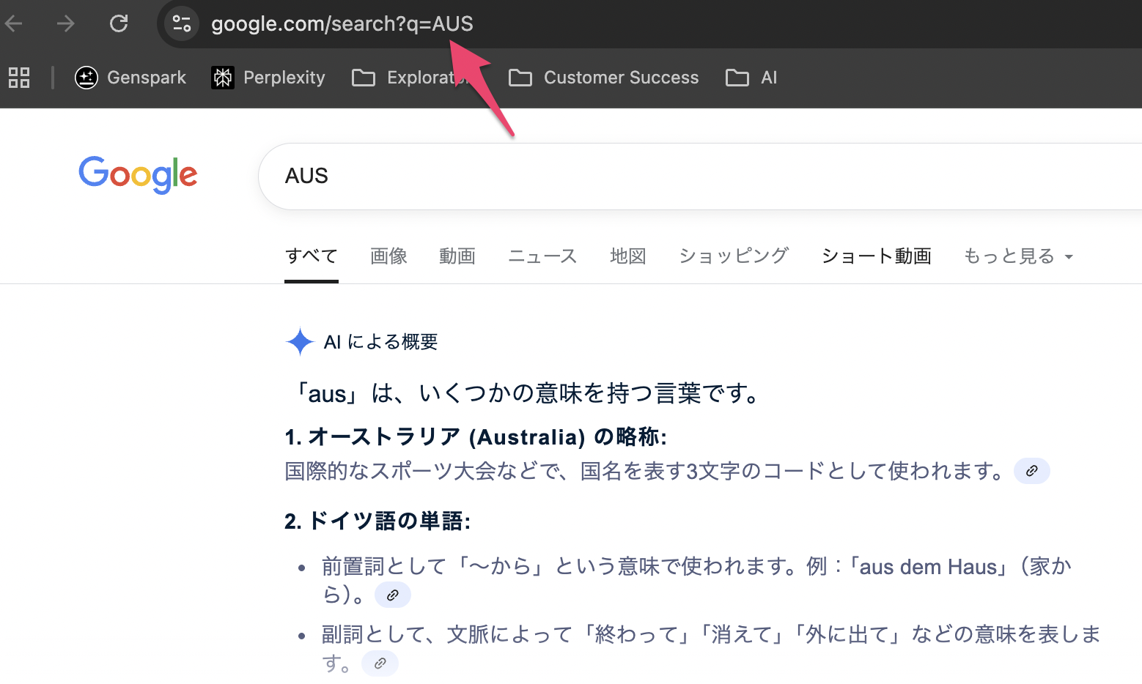Expand the もっと見る dropdown

point(1018,256)
